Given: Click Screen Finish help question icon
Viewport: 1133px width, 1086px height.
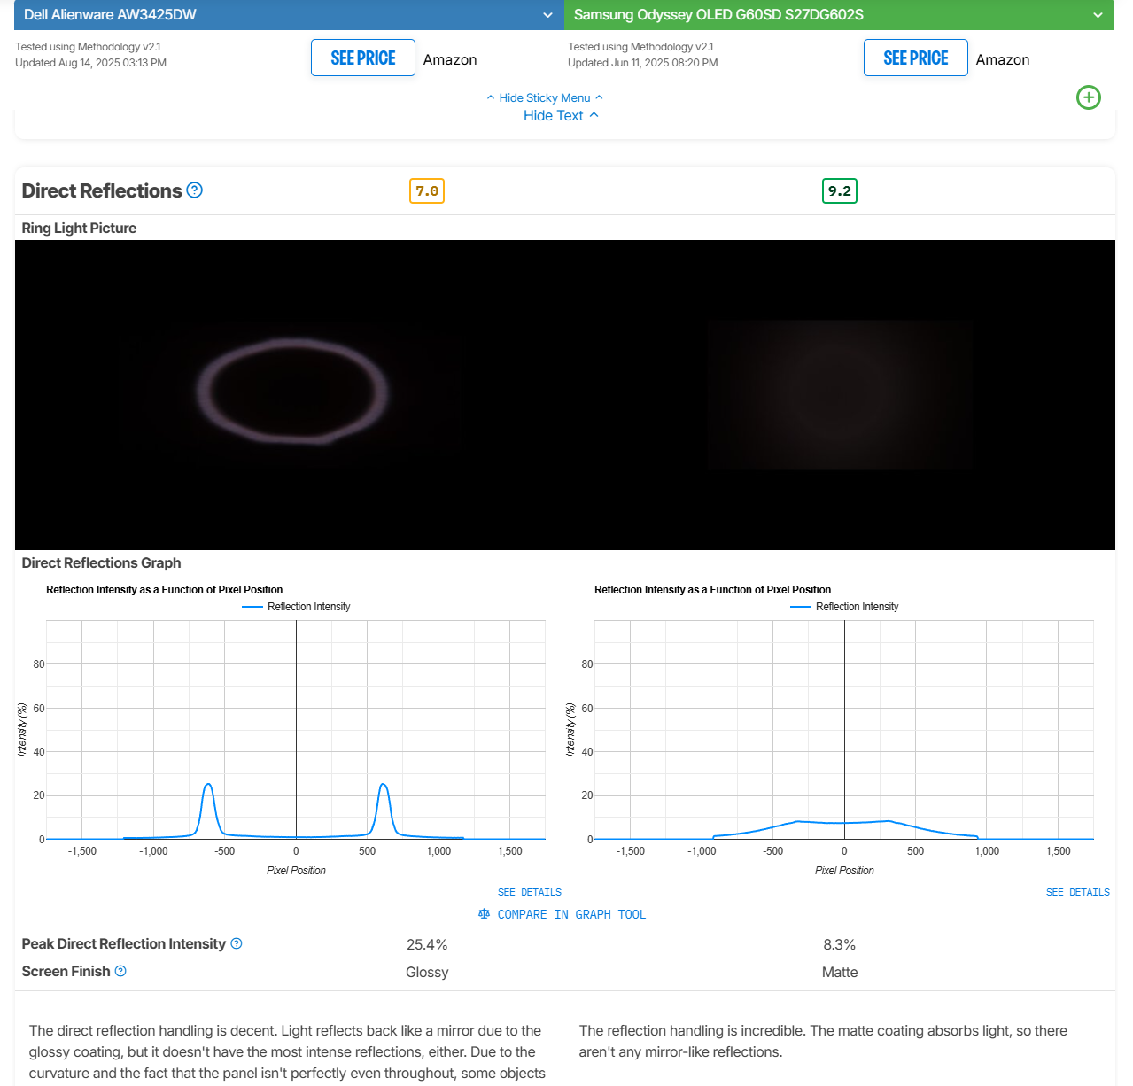Looking at the screenshot, I should tap(120, 971).
